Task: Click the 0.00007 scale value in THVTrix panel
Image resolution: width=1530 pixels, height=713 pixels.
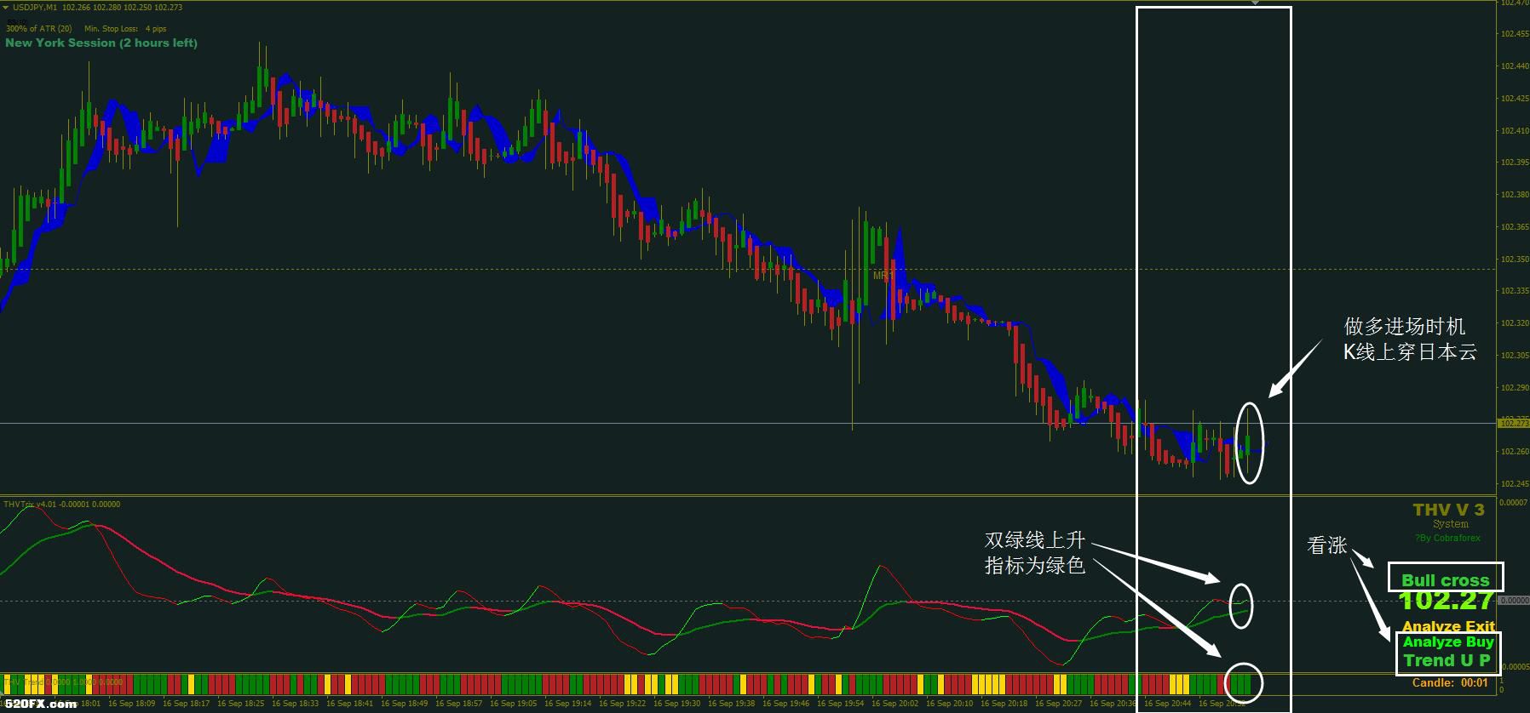Action: point(1513,503)
